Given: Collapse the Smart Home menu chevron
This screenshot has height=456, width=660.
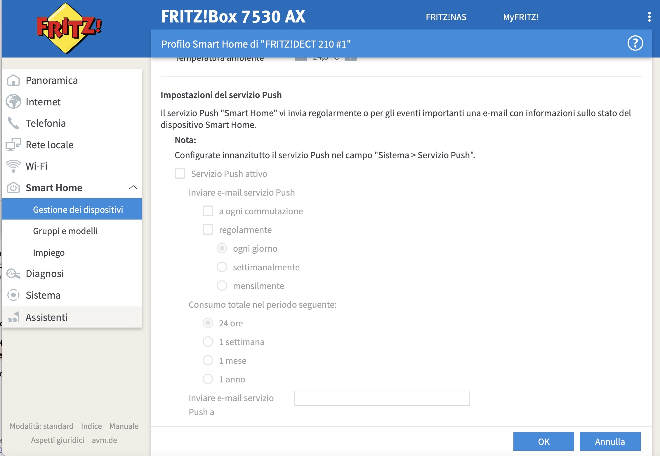Looking at the screenshot, I should [x=133, y=187].
